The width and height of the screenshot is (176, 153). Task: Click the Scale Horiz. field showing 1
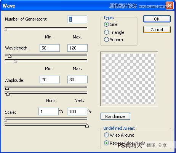click(48, 112)
